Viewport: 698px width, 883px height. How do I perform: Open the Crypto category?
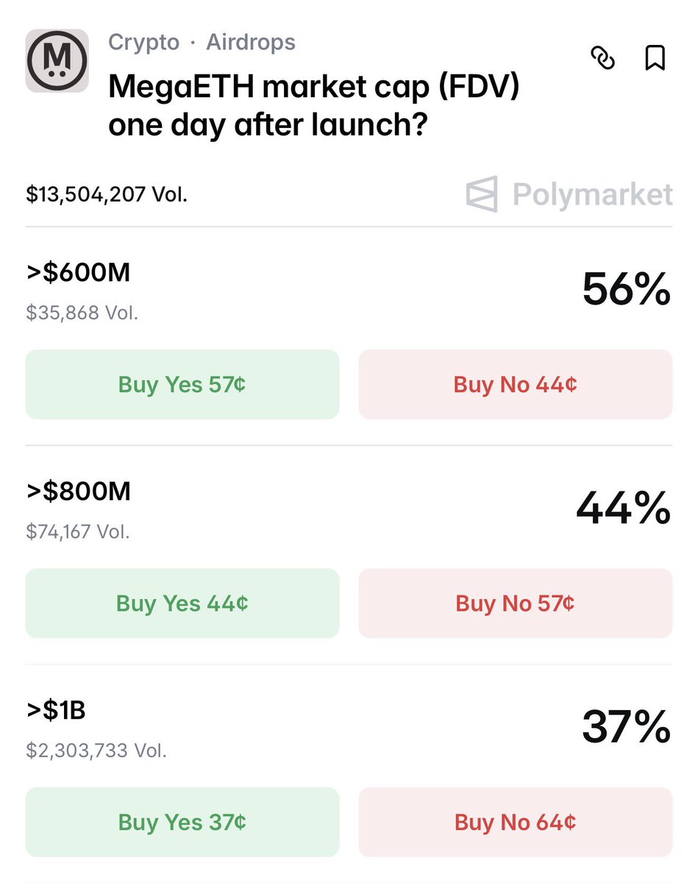(143, 42)
